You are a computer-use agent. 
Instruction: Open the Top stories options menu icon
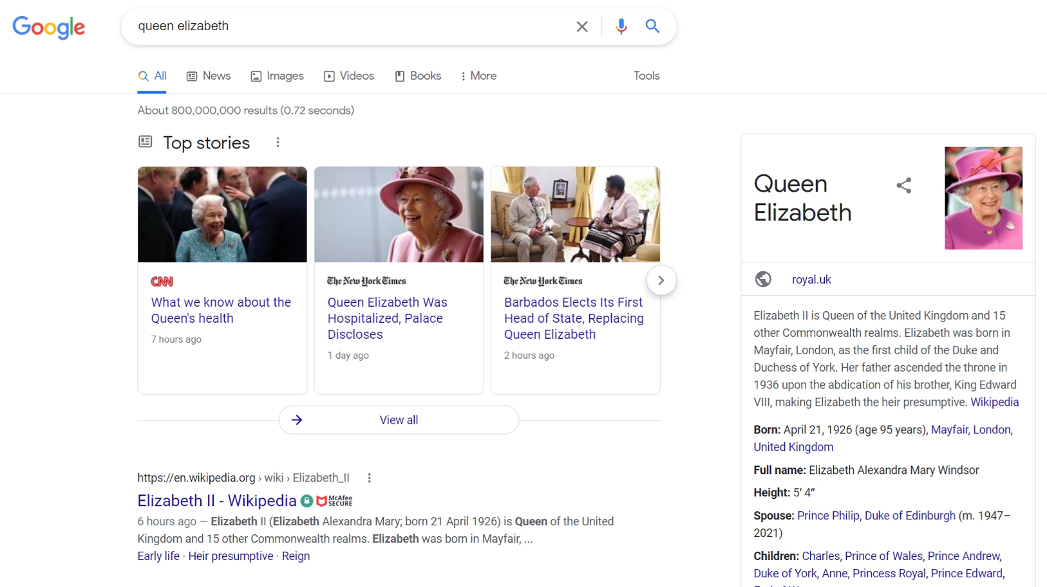click(278, 142)
